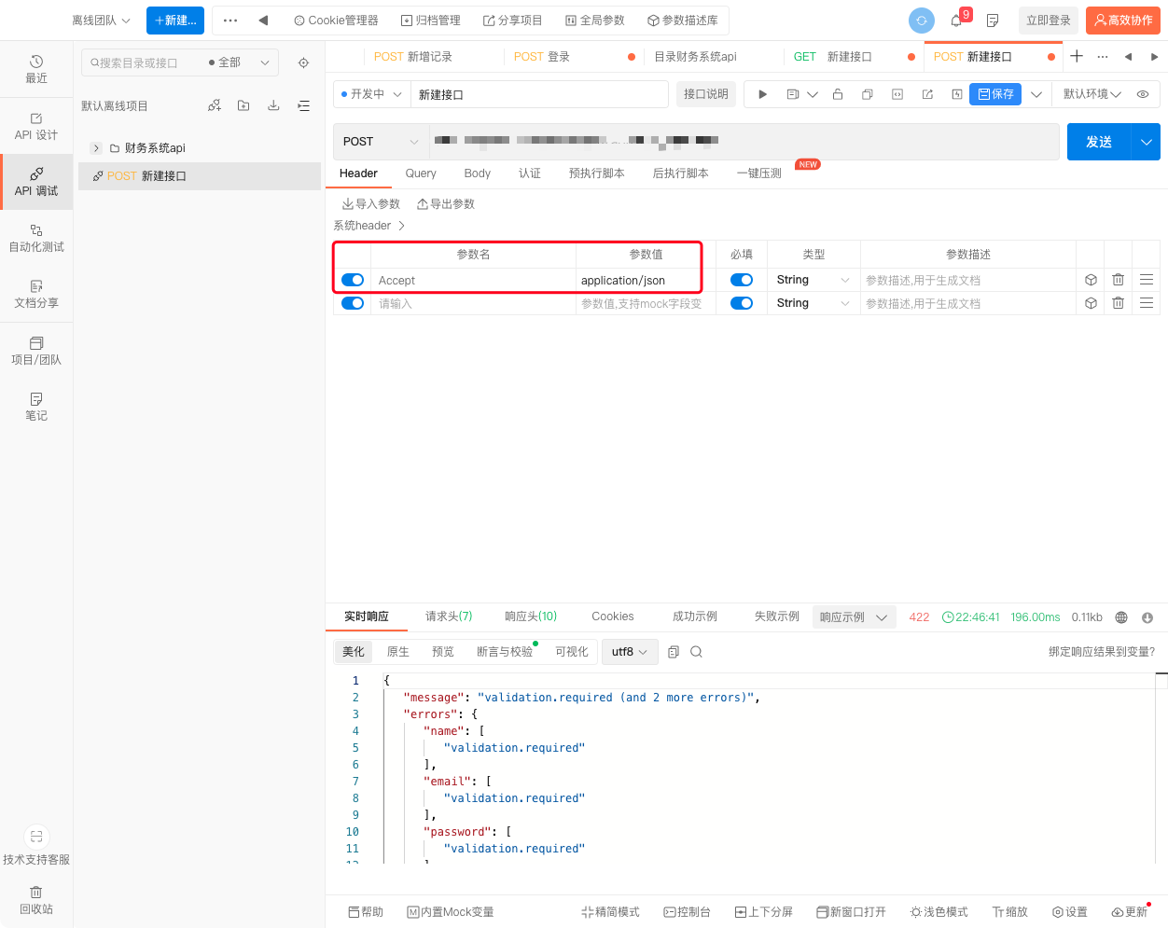The width and height of the screenshot is (1168, 928).
Task: Click the 立即登录 button
Action: (1049, 21)
